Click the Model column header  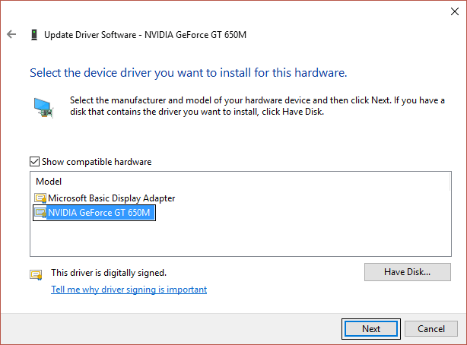(x=49, y=182)
